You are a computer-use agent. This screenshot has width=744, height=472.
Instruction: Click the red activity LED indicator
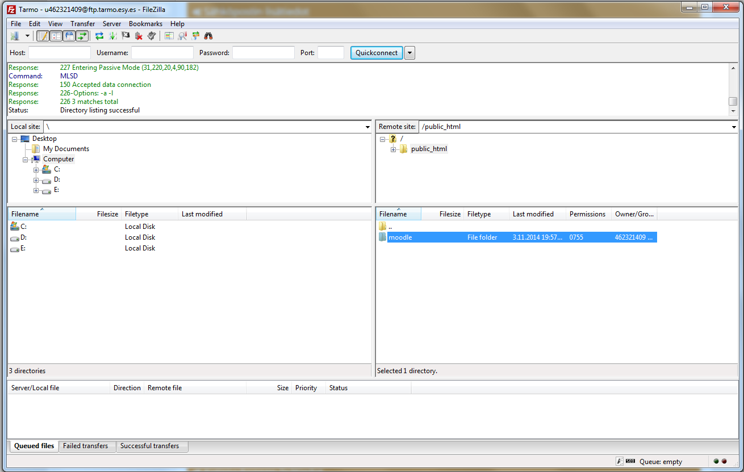(x=724, y=461)
